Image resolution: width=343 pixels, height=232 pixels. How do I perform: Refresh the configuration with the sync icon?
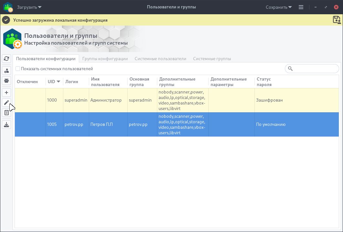pyautogui.click(x=6, y=59)
